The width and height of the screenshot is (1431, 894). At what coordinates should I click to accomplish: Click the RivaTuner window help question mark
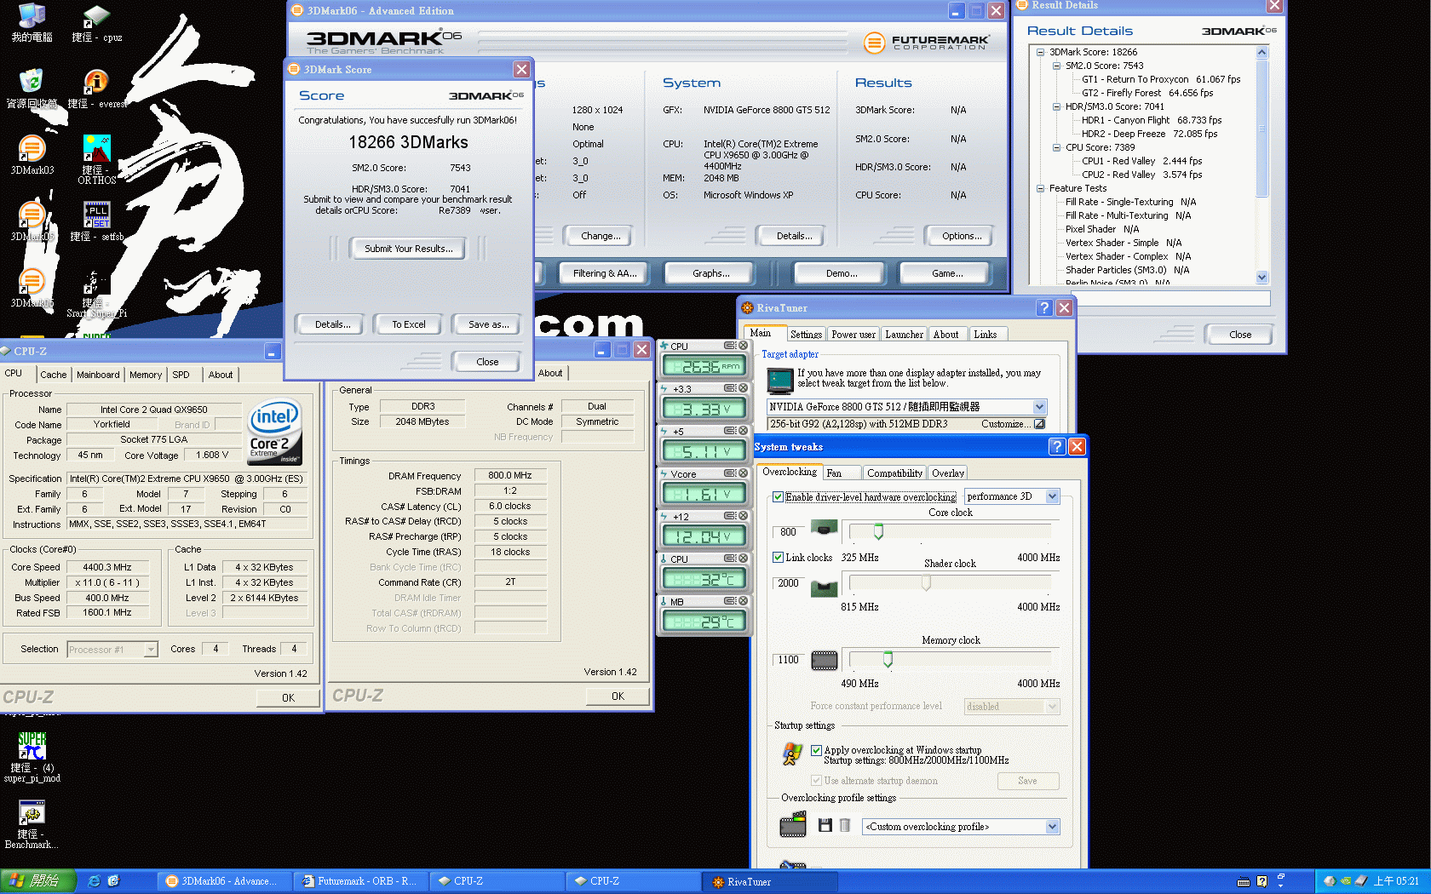1044,308
